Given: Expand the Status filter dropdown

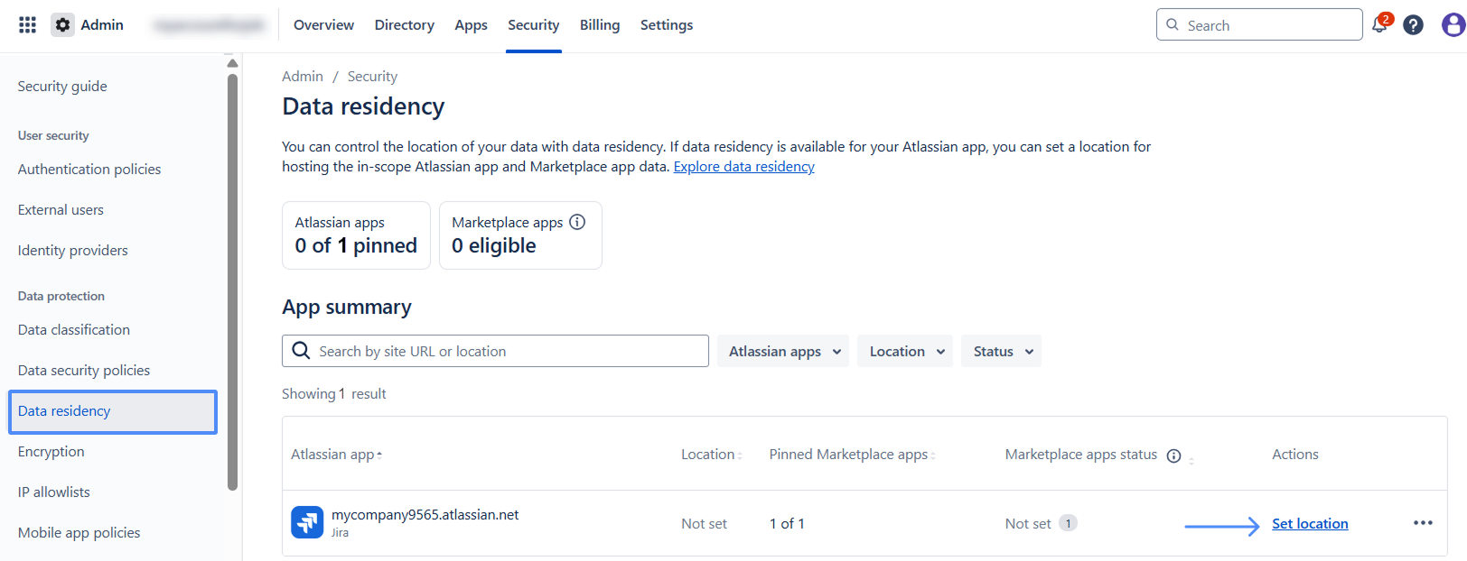Looking at the screenshot, I should coord(1002,352).
